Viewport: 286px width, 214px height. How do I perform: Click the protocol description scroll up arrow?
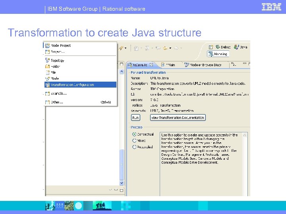[245, 135]
